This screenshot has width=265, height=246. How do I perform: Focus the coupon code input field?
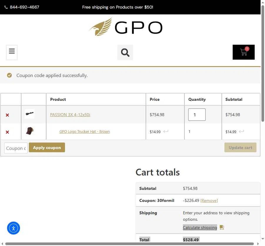[16, 148]
